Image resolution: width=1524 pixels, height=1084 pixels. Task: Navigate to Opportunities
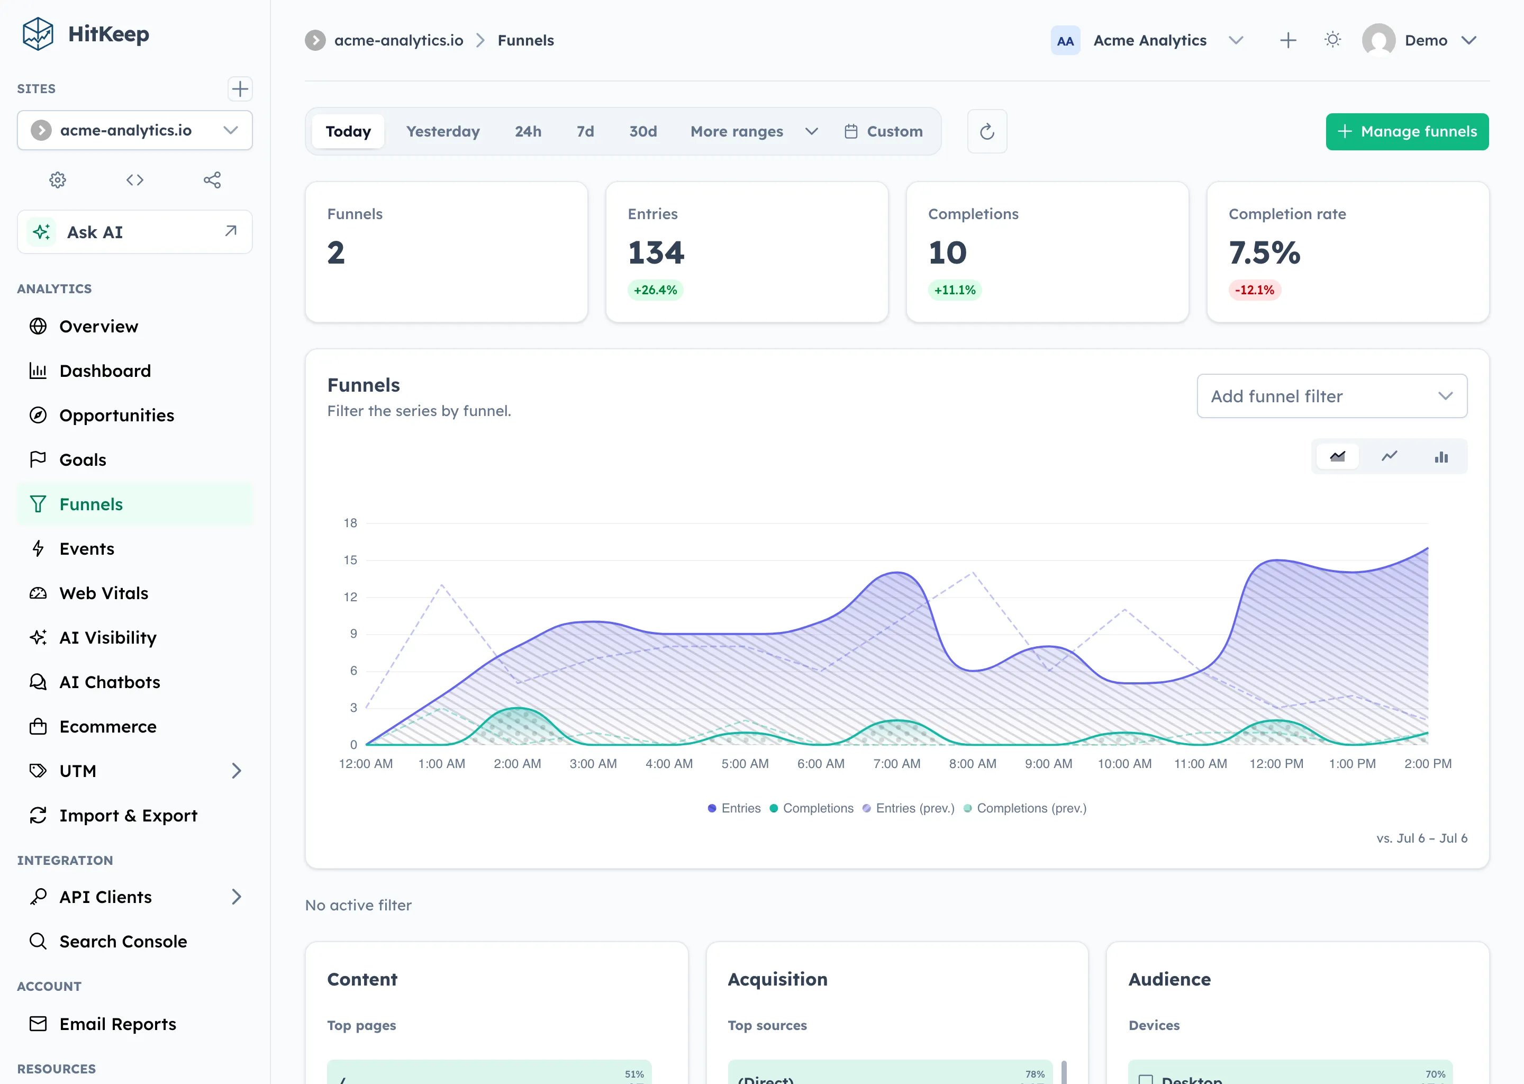click(135, 415)
